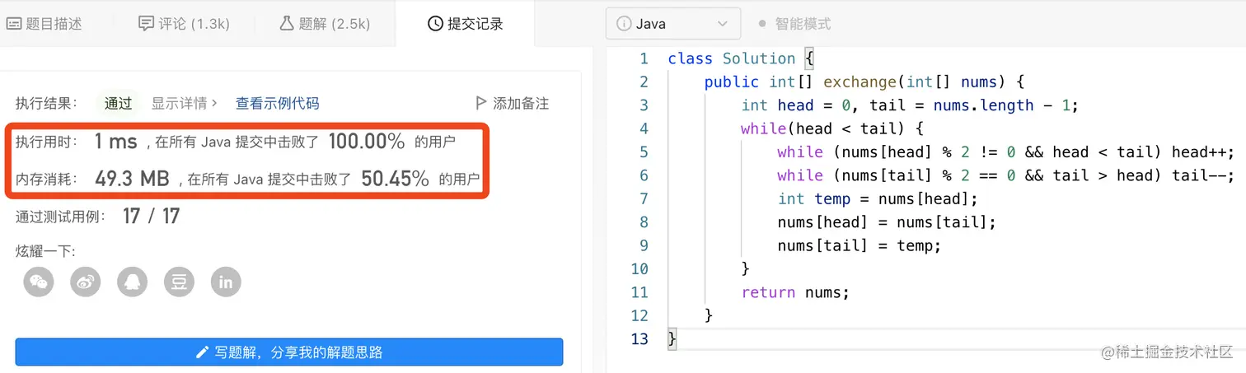The image size is (1246, 373).
Task: Click the line with 'public int[] exchange'
Action: 864,82
